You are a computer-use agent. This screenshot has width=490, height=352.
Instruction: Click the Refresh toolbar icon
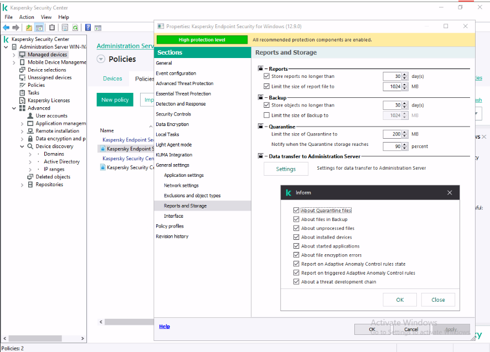(75, 28)
